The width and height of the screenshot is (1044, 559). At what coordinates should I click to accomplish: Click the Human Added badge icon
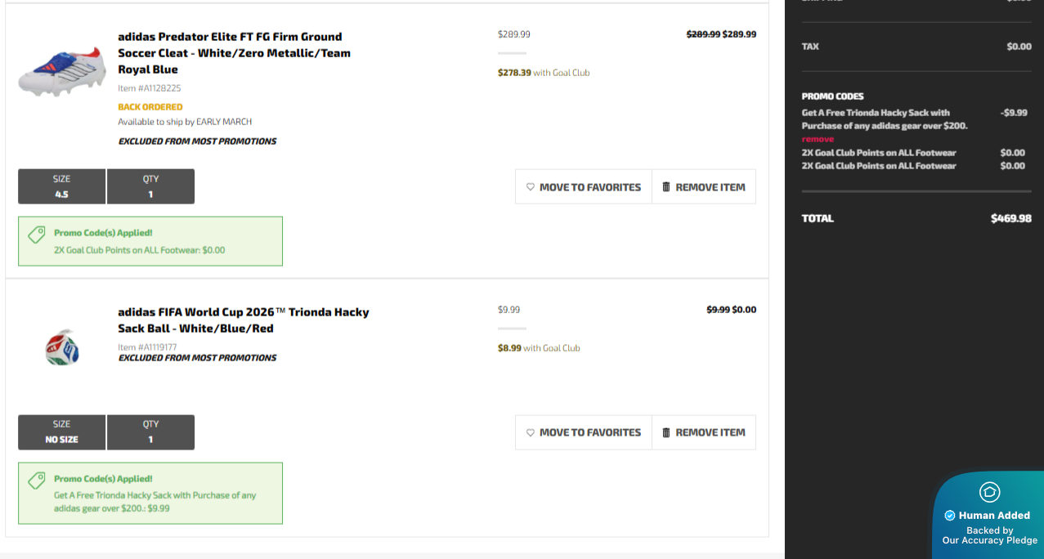[x=989, y=492]
